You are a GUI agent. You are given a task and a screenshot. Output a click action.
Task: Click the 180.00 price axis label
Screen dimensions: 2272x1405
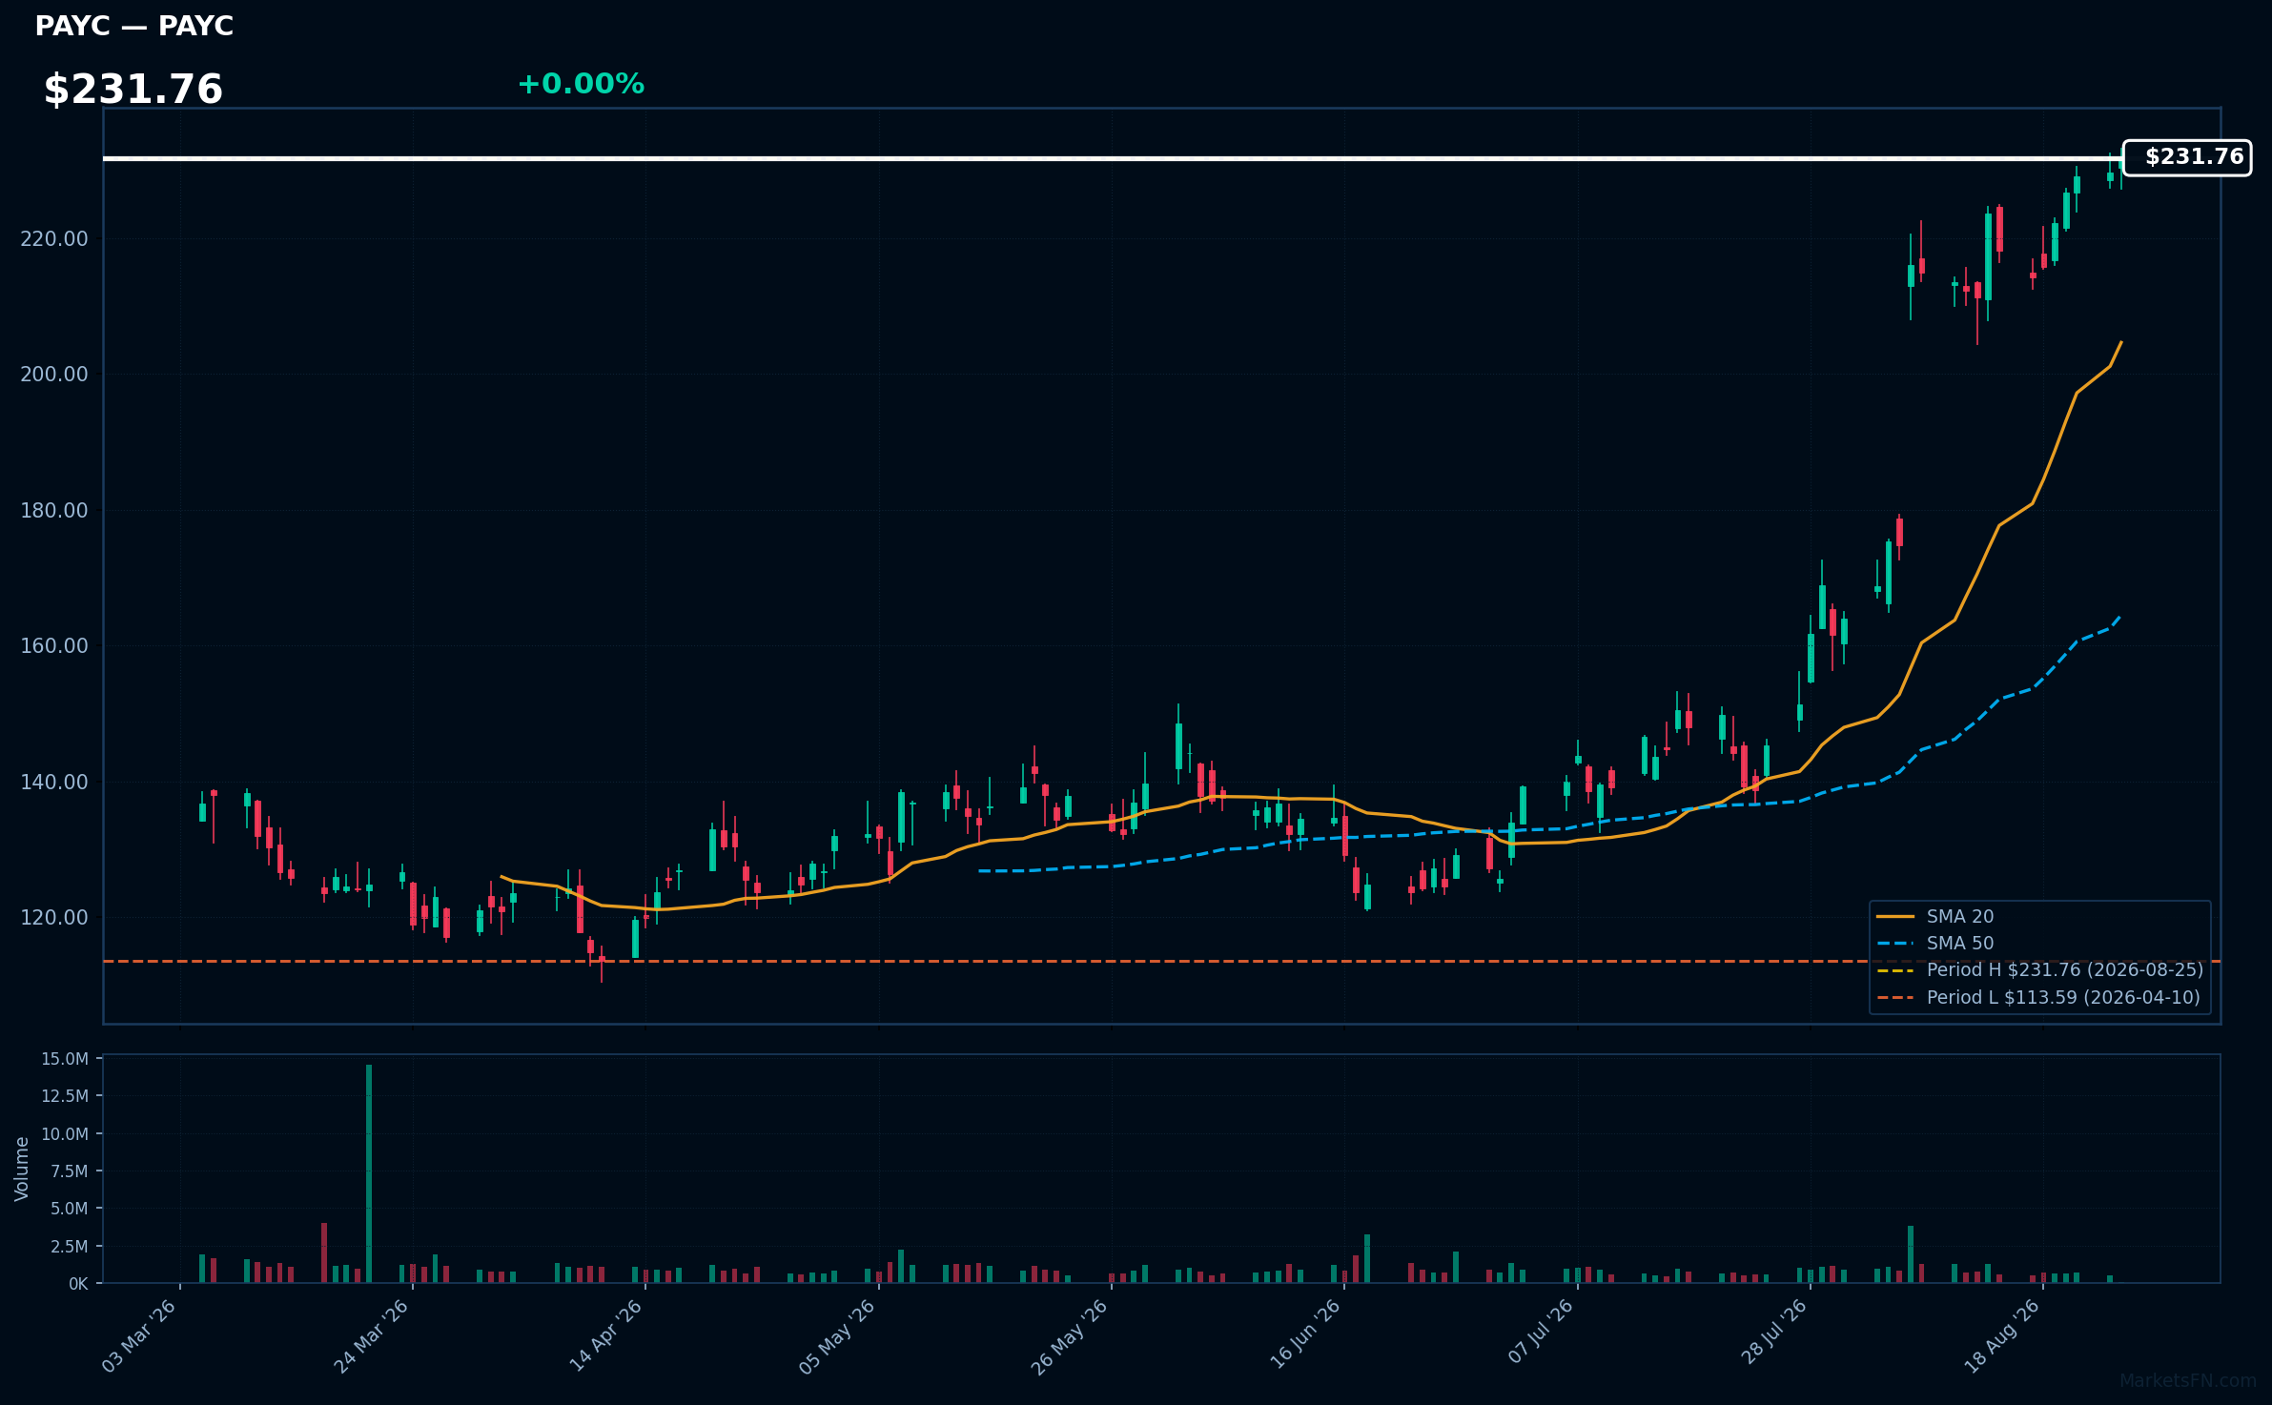click(54, 510)
